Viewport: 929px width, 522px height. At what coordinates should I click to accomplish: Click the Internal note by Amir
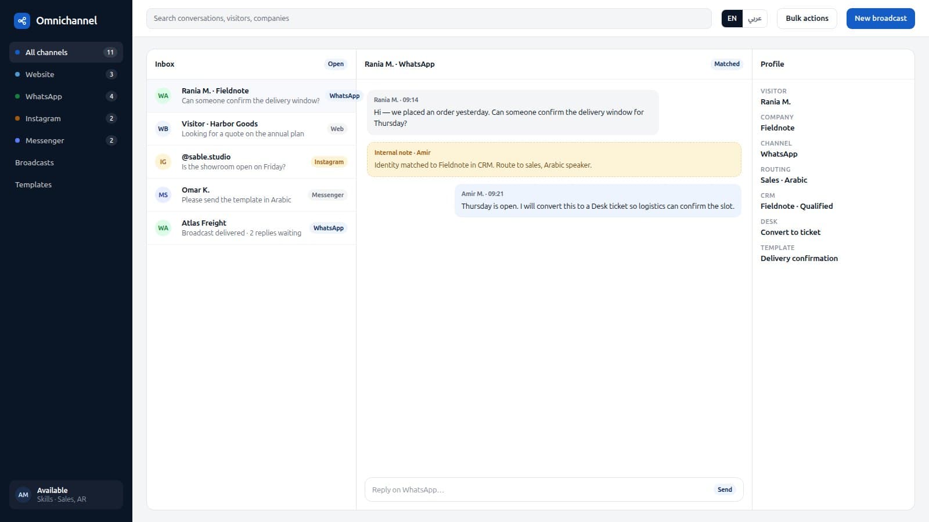point(554,159)
